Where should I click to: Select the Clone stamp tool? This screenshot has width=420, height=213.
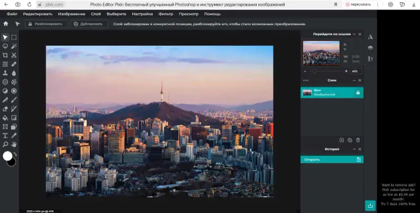click(x=5, y=73)
